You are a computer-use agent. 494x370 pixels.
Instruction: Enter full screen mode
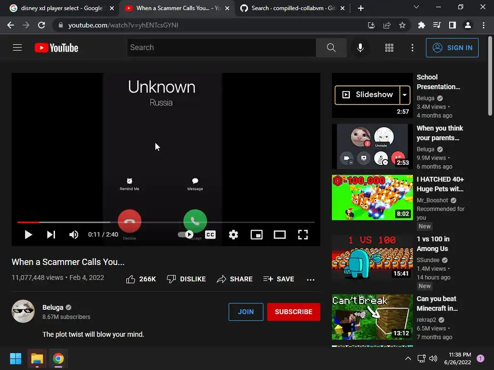point(303,235)
